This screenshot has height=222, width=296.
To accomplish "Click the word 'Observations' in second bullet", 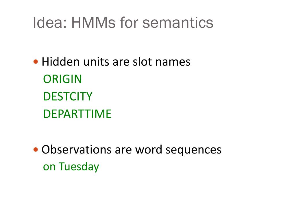I will coord(76,149).
